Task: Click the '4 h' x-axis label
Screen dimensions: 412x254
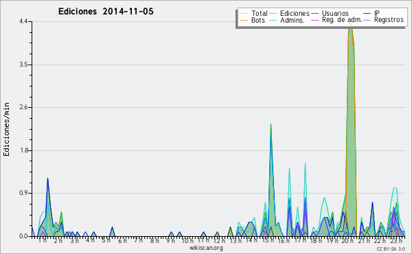Action: (x=90, y=240)
